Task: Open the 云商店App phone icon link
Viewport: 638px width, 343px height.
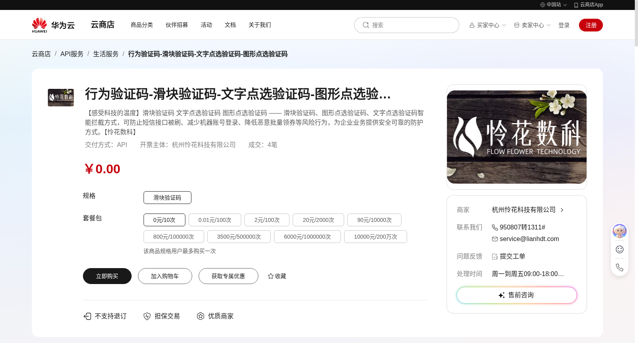Action: coord(576,5)
